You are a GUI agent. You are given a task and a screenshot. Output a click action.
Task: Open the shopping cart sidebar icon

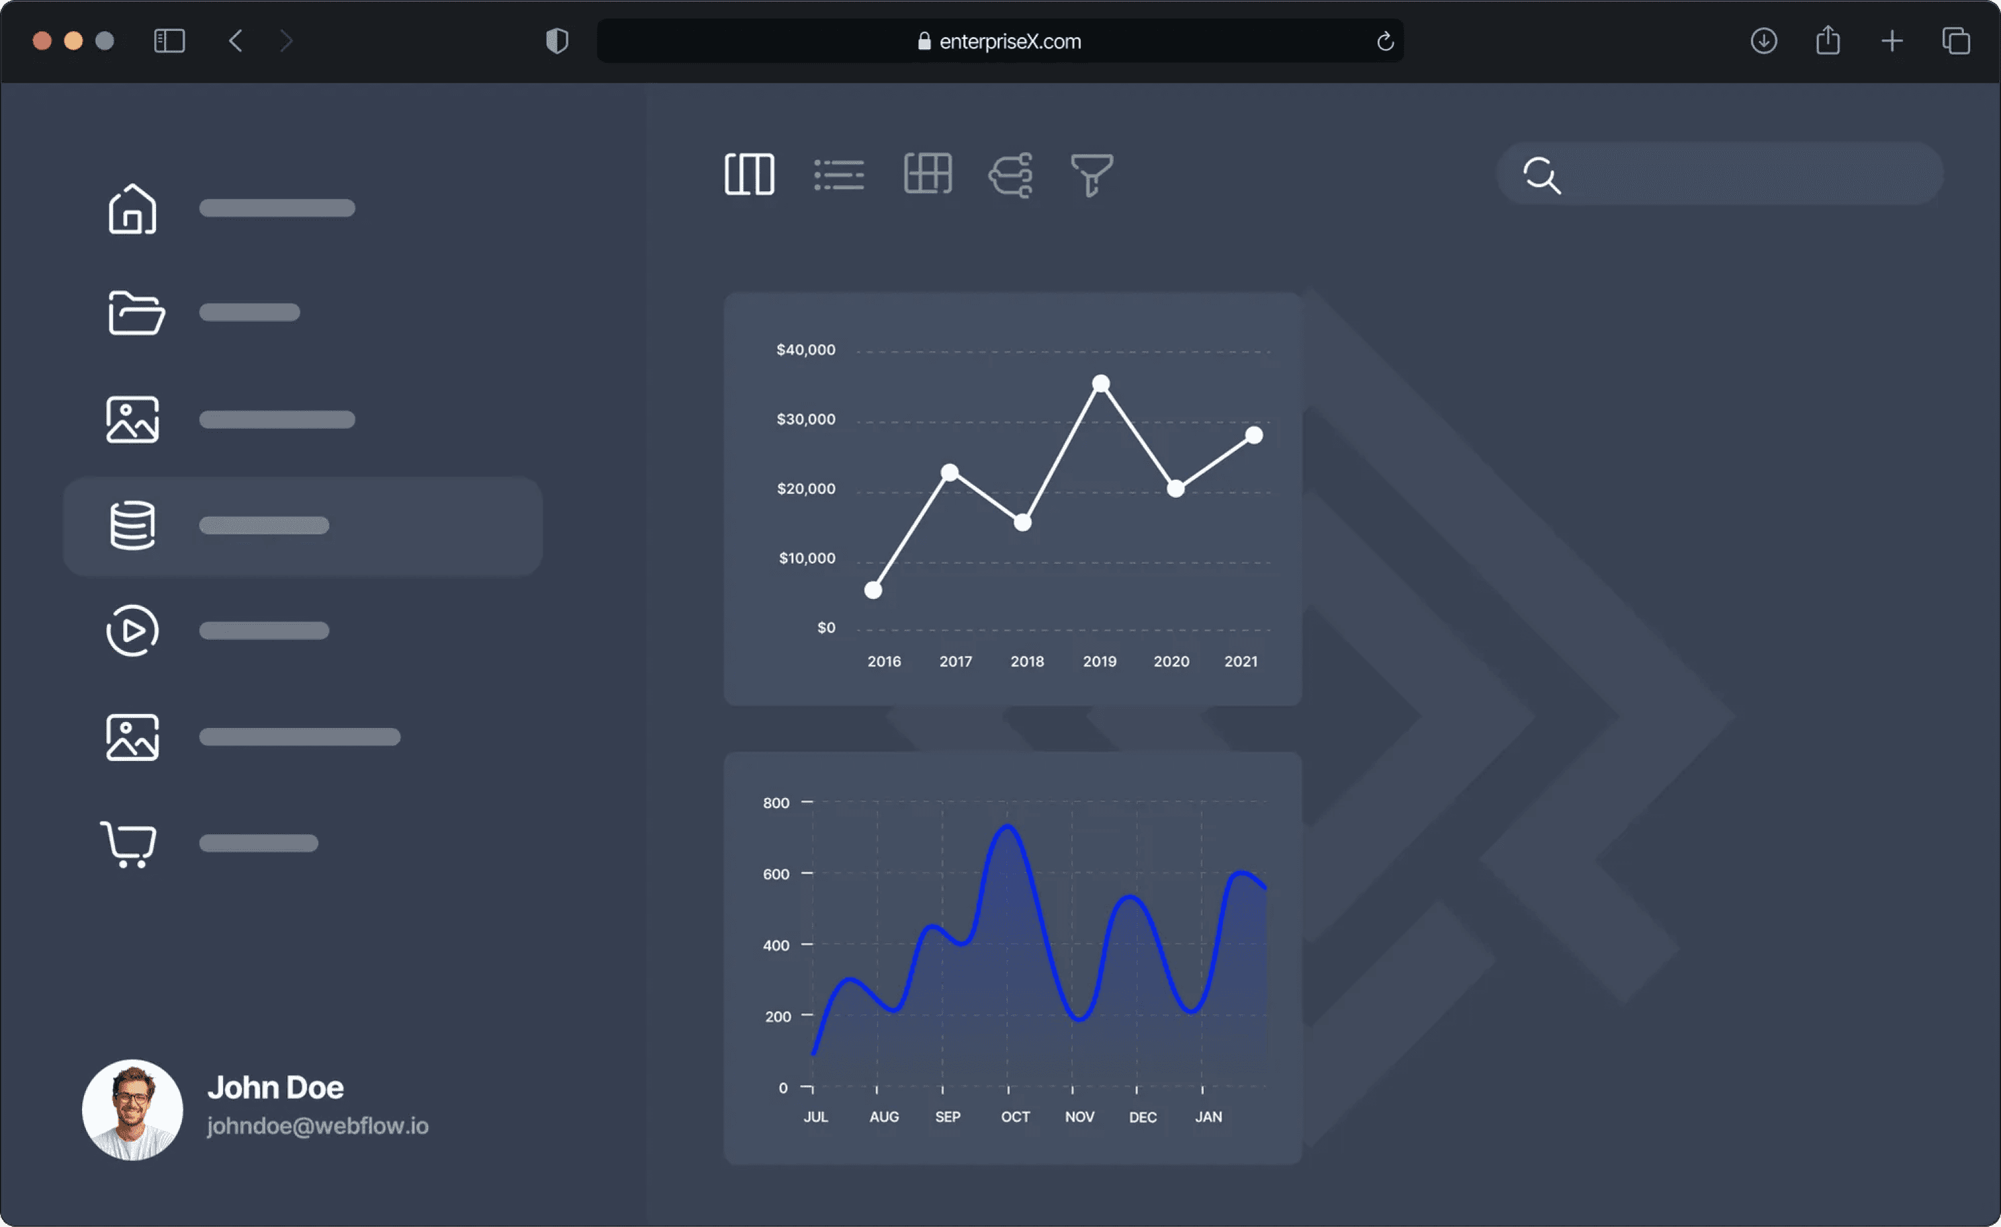(x=129, y=844)
